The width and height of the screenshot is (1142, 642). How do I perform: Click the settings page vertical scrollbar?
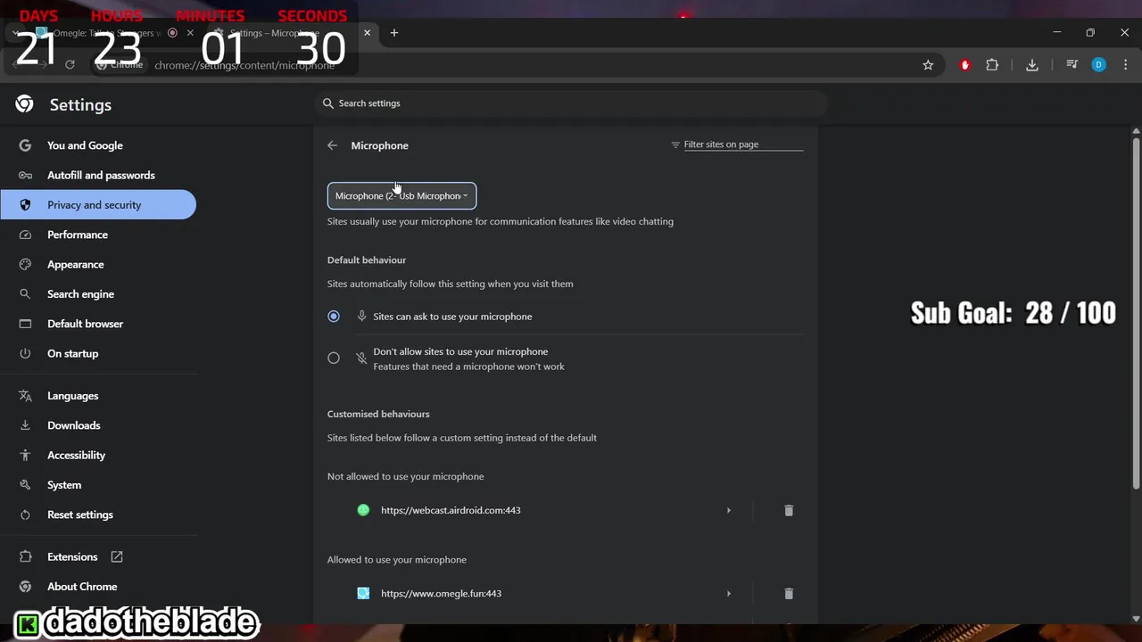(1136, 312)
